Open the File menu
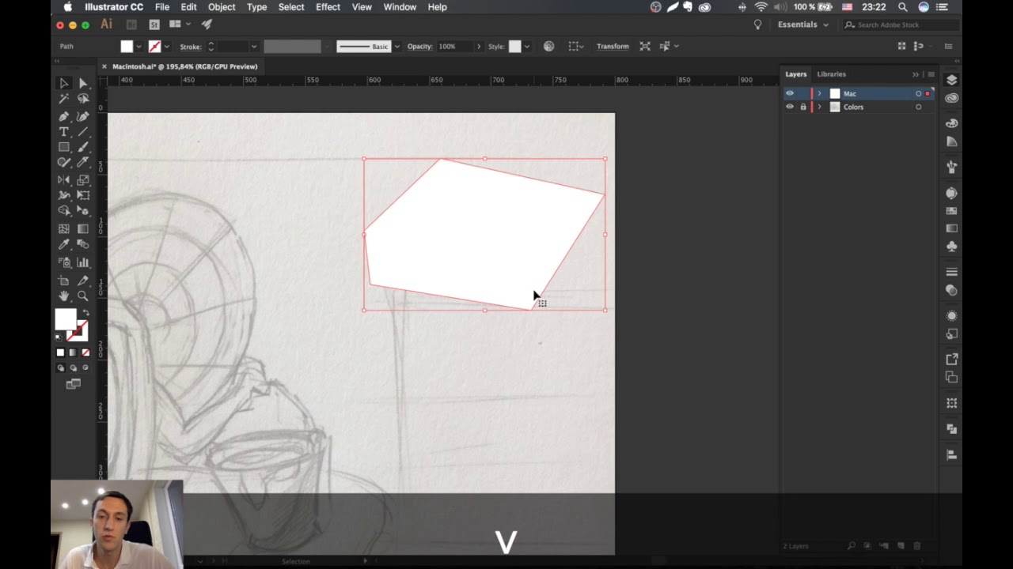Screen dimensions: 1013x569 pyautogui.click(x=162, y=7)
